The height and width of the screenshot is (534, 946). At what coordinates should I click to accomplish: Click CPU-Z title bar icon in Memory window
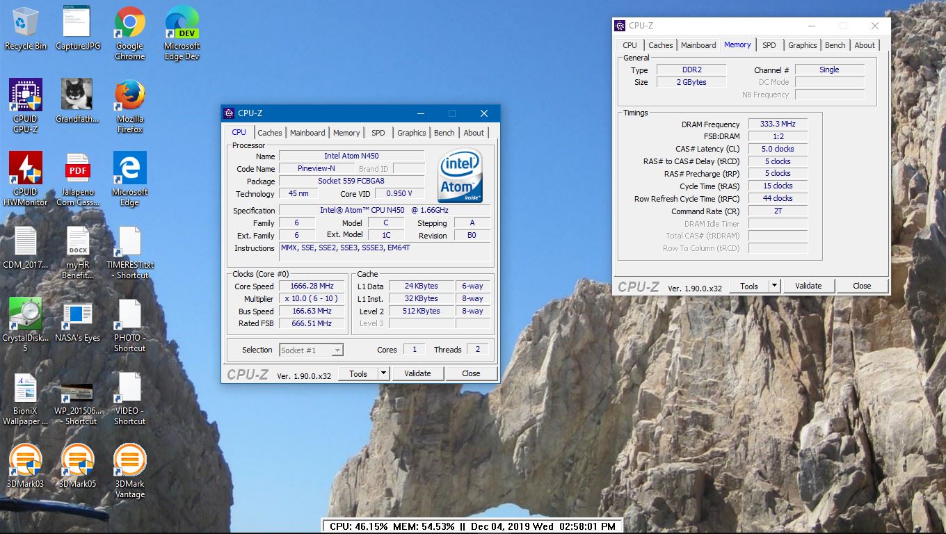coord(620,26)
